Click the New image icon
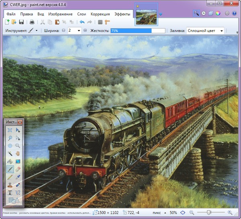The width and height of the screenshot is (241, 219). point(7,22)
